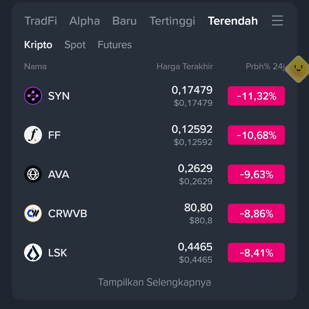Sort by Harga Terakhir column header
309x309 pixels.
point(185,67)
